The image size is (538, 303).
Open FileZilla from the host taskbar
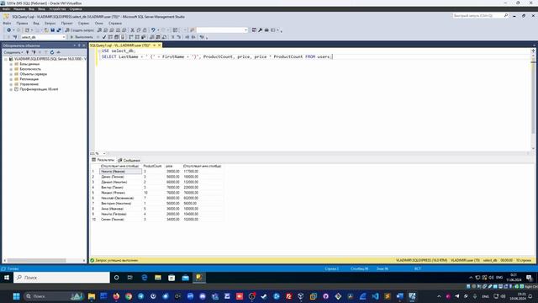289,296
